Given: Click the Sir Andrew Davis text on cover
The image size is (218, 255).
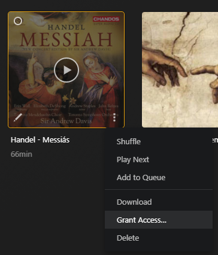Looking at the screenshot, I should pos(66,121).
